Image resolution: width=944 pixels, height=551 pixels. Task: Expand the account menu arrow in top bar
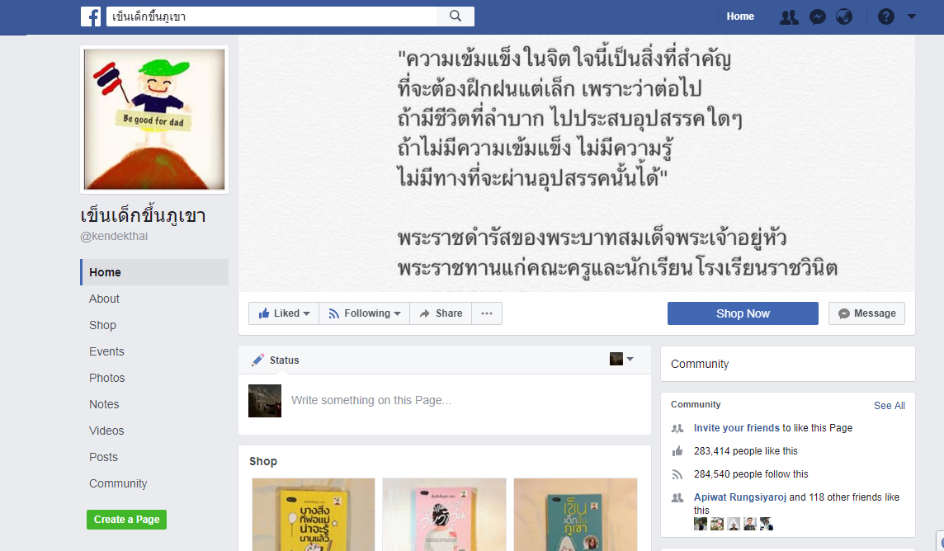point(912,16)
